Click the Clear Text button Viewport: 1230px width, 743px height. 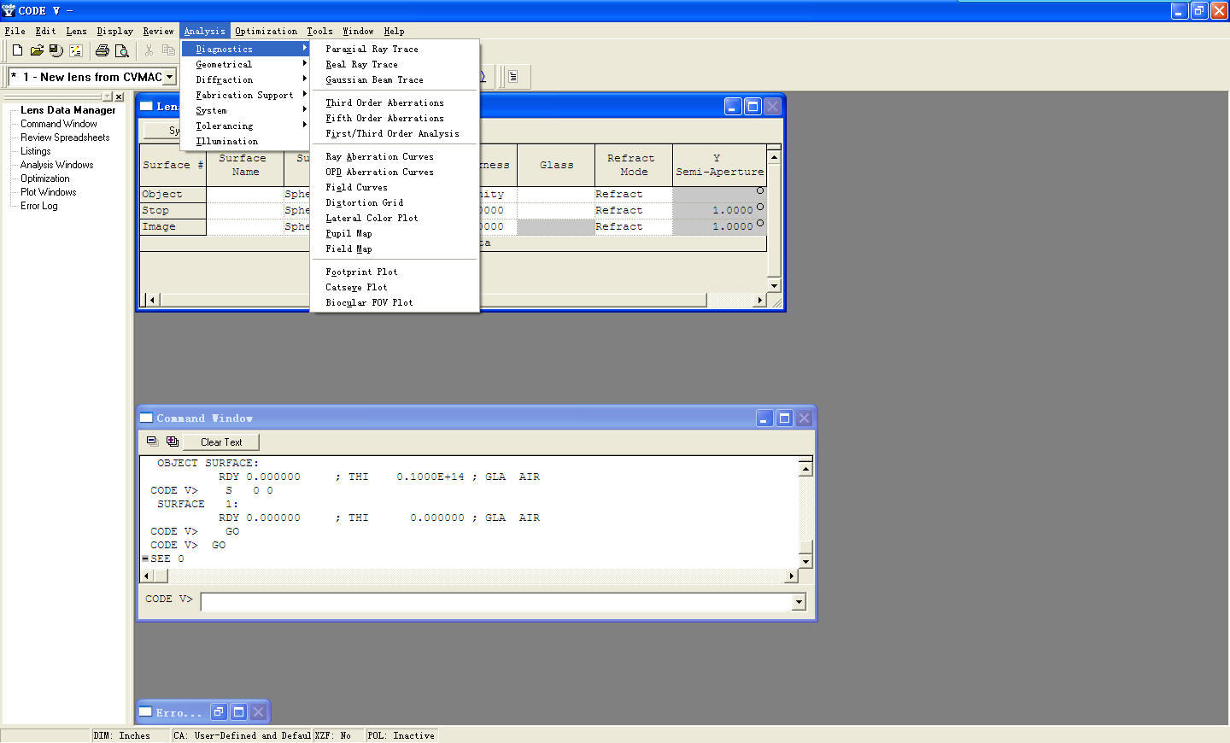221,442
